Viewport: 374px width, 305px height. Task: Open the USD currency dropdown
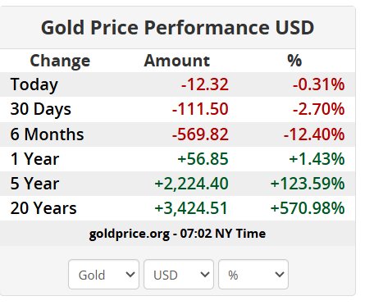(x=179, y=275)
